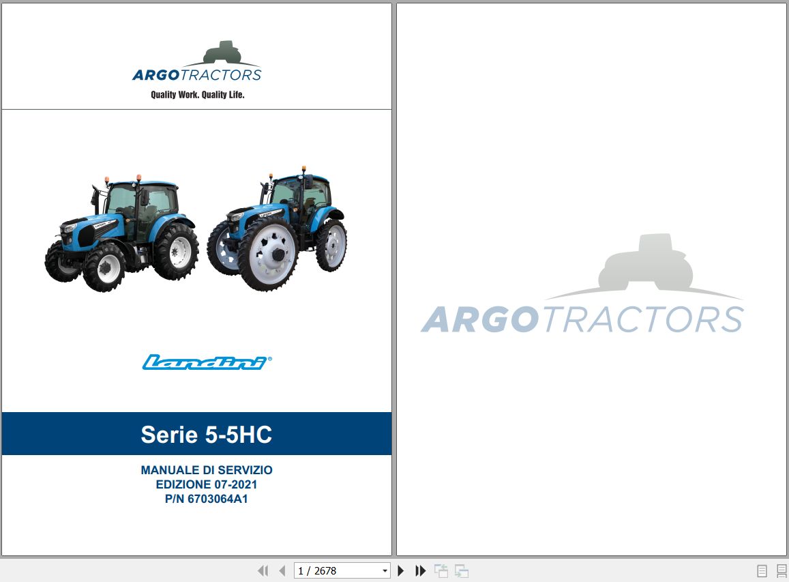The image size is (789, 582).
Task: Switch to continuous page layout
Action: click(781, 571)
